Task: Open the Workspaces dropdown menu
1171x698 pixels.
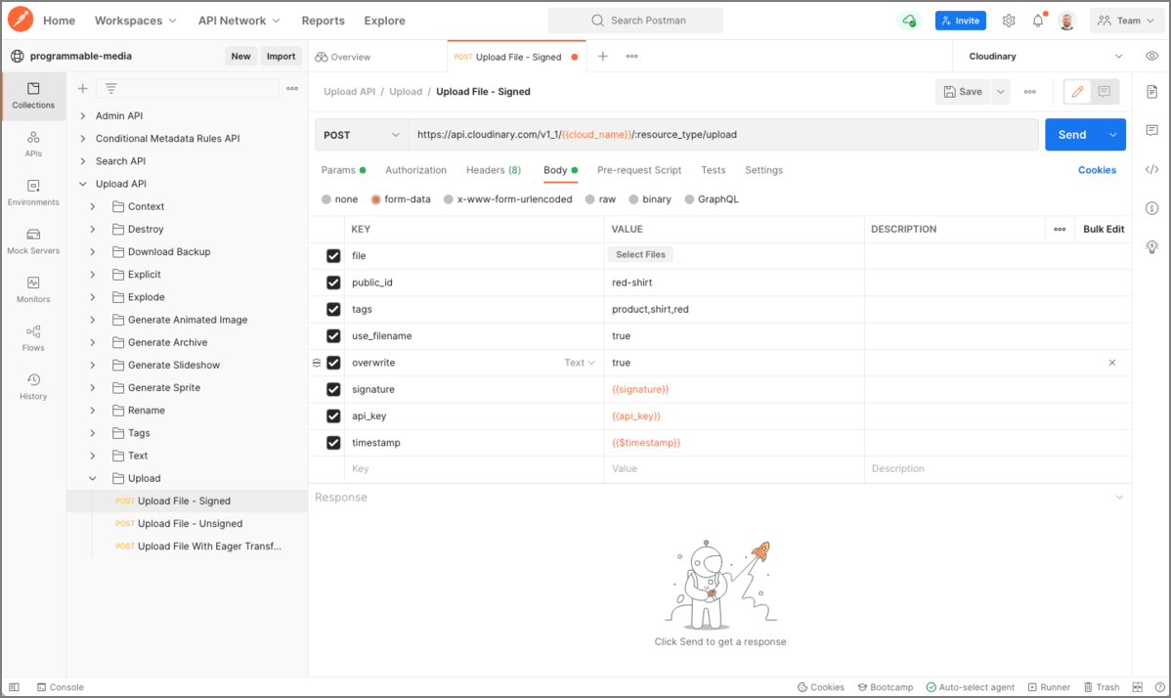Action: tap(135, 21)
